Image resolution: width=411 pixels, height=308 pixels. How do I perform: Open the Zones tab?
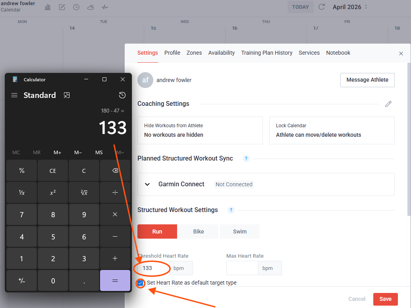pos(194,53)
